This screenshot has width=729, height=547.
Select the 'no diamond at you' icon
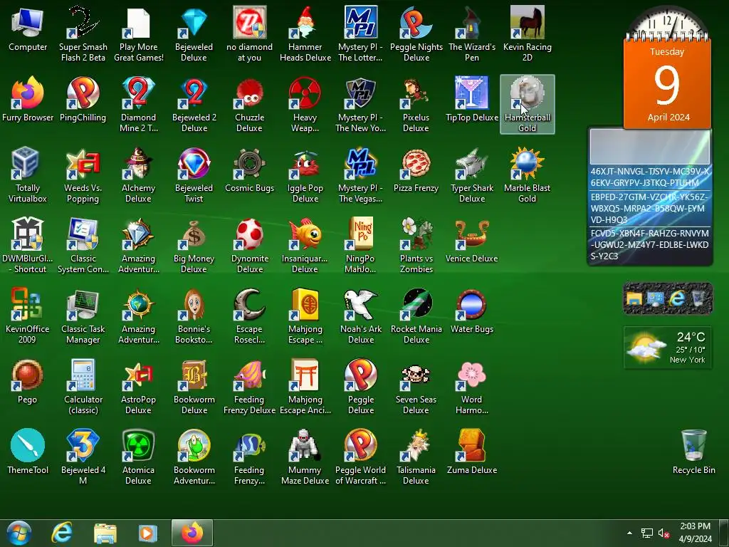click(250, 33)
